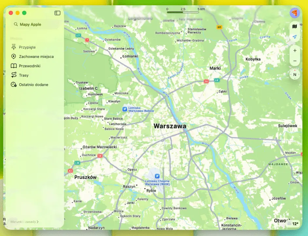Viewport: 308px width, 236px height.
Task: Show Ostatnio dodane list
Action: pos(33,85)
